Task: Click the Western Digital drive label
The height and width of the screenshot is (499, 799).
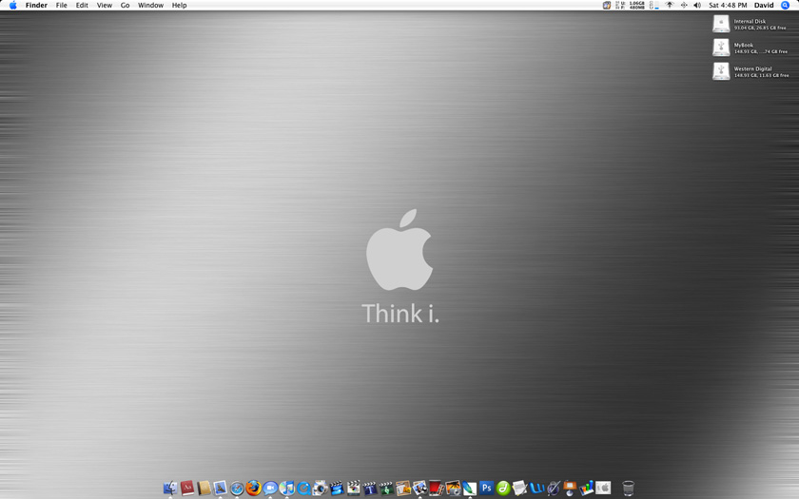Action: click(x=752, y=68)
